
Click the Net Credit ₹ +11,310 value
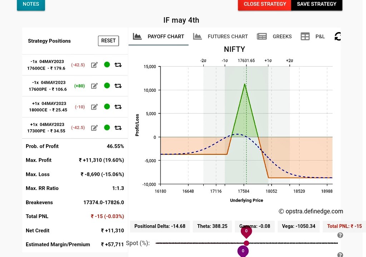tap(112, 231)
